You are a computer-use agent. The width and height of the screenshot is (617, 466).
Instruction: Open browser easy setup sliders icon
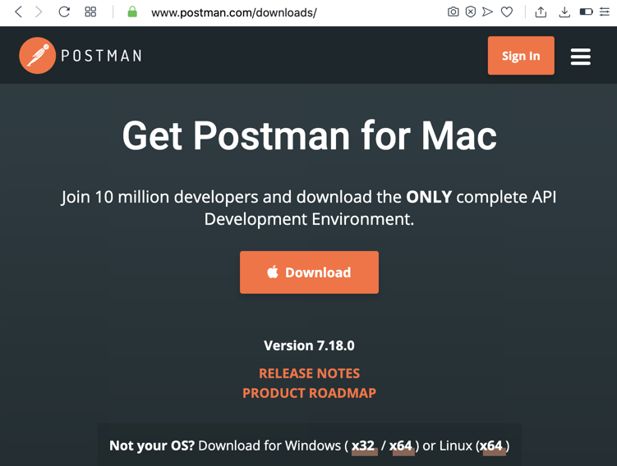[x=605, y=12]
